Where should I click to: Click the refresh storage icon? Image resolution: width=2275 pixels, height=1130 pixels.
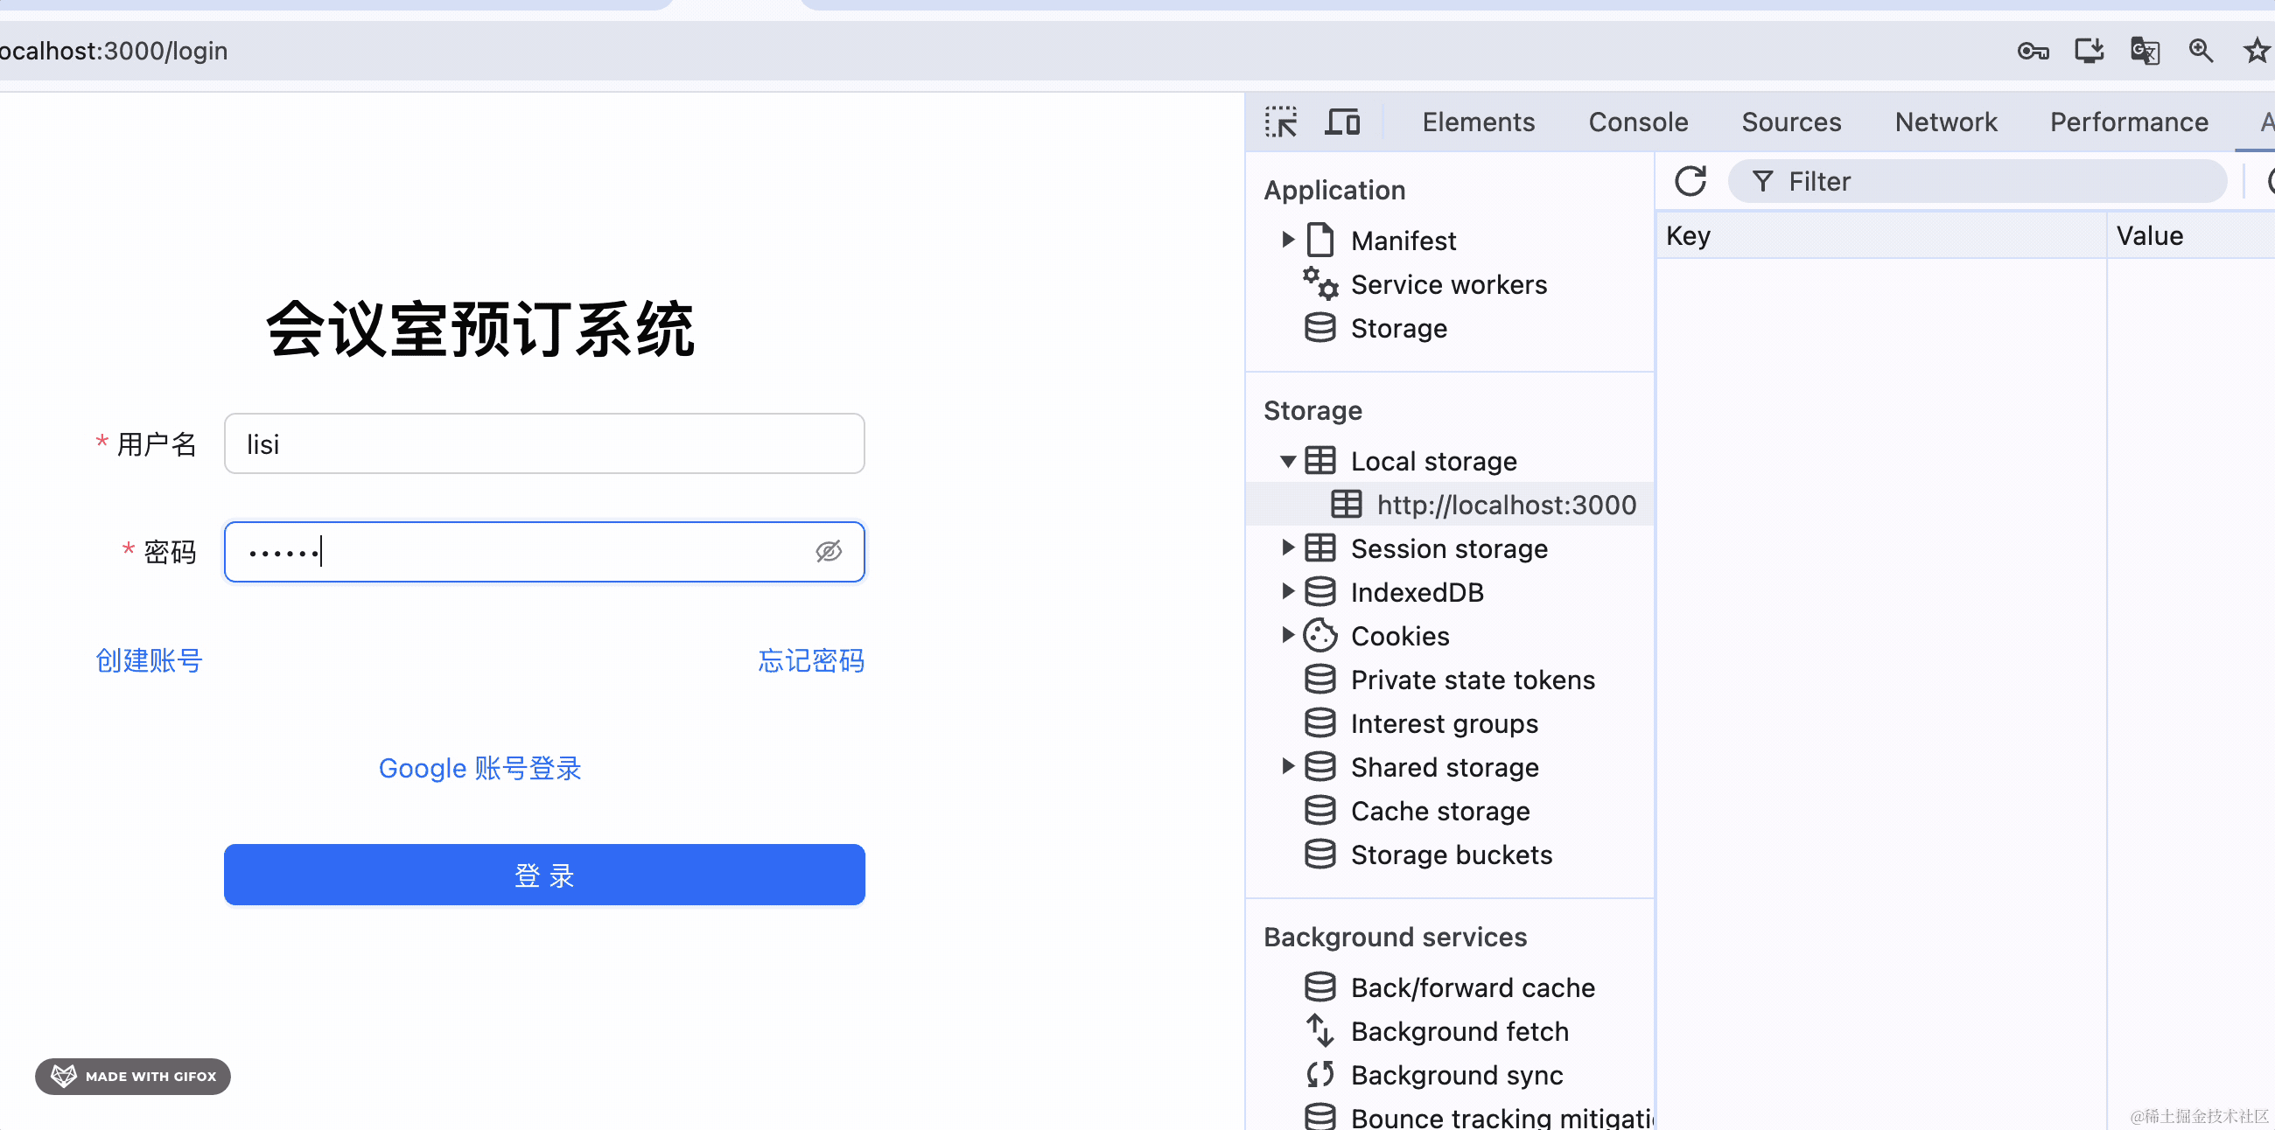1690,181
